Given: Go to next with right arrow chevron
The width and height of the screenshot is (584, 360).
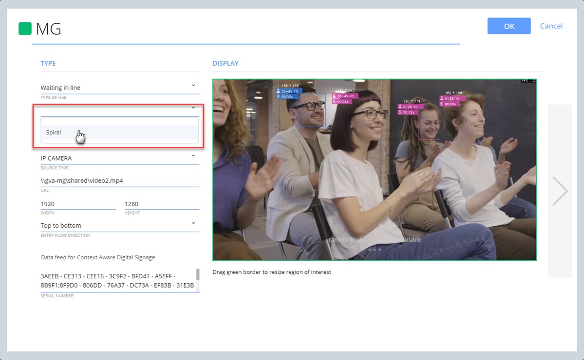Looking at the screenshot, I should tap(560, 191).
